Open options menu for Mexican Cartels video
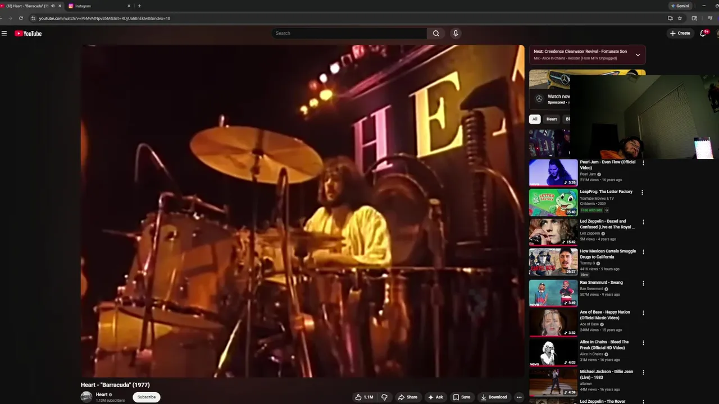Screen dimensions: 719x404 pyautogui.click(x=643, y=252)
